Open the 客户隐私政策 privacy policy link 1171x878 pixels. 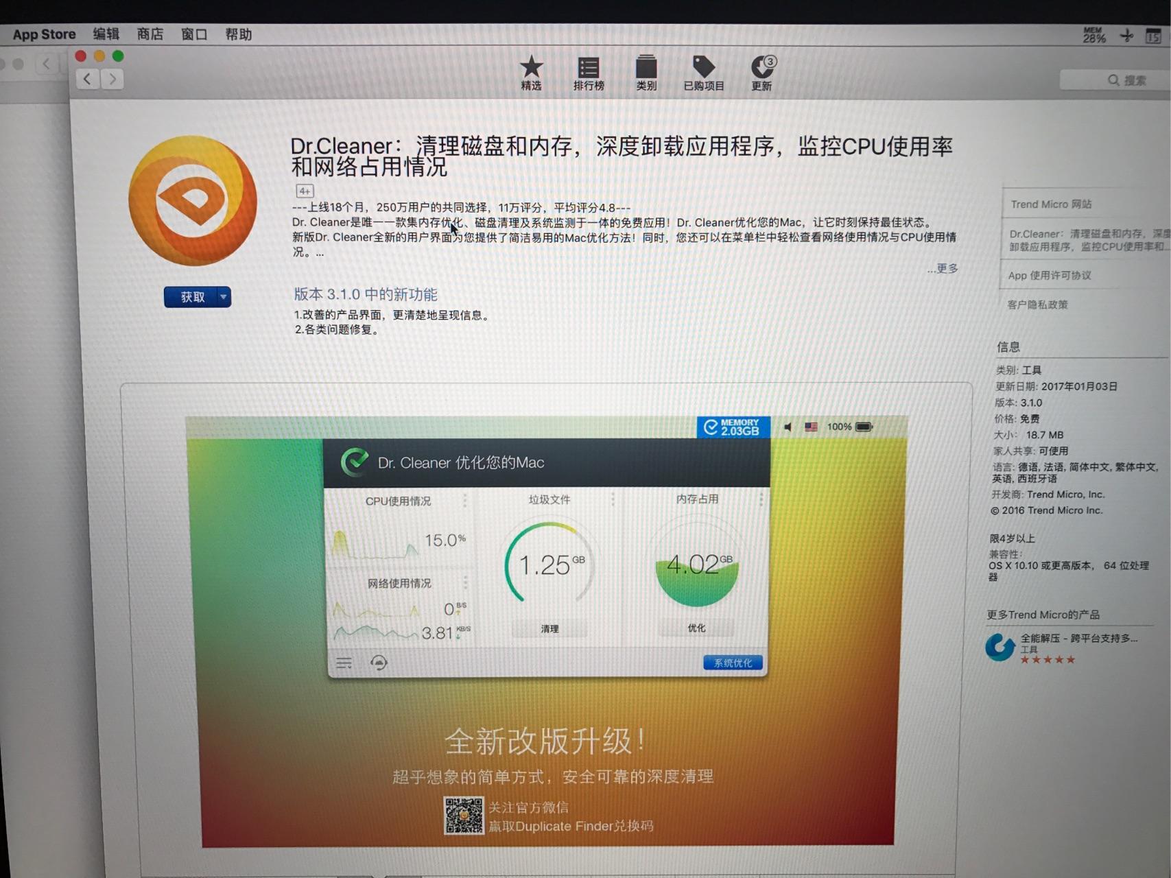pyautogui.click(x=1038, y=305)
